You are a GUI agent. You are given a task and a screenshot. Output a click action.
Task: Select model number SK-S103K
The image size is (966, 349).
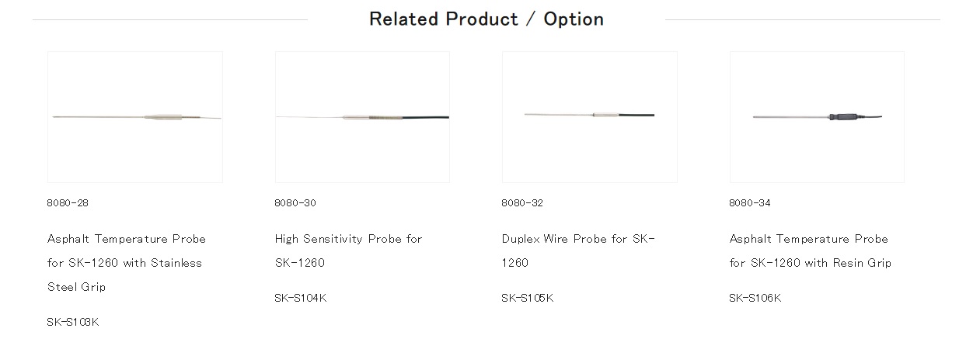tap(73, 322)
